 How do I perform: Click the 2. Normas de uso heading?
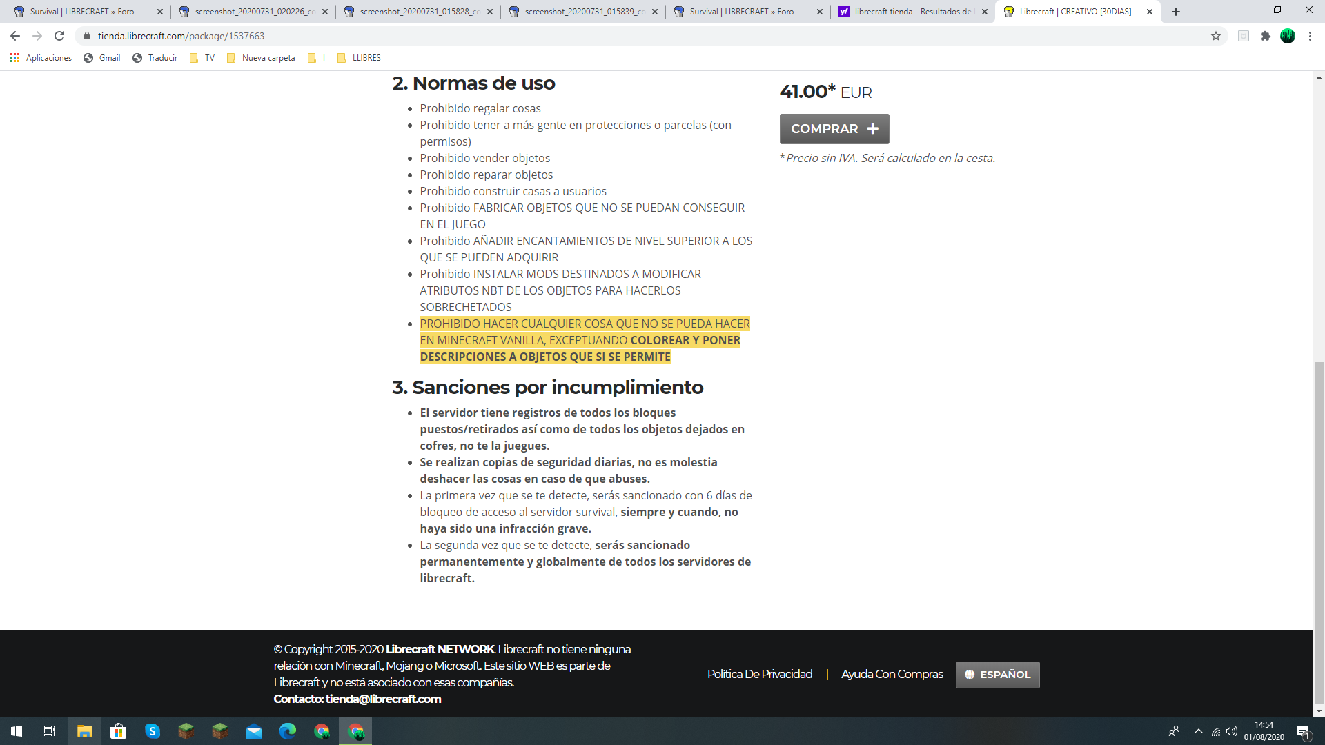[x=473, y=83]
